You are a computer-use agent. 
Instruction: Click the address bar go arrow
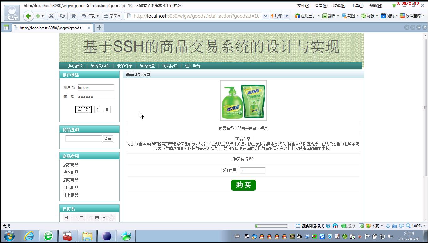coord(286,16)
